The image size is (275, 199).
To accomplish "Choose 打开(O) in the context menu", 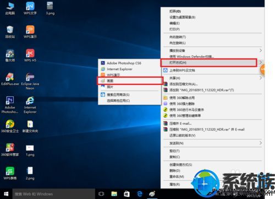I will pyautogui.click(x=213, y=12).
